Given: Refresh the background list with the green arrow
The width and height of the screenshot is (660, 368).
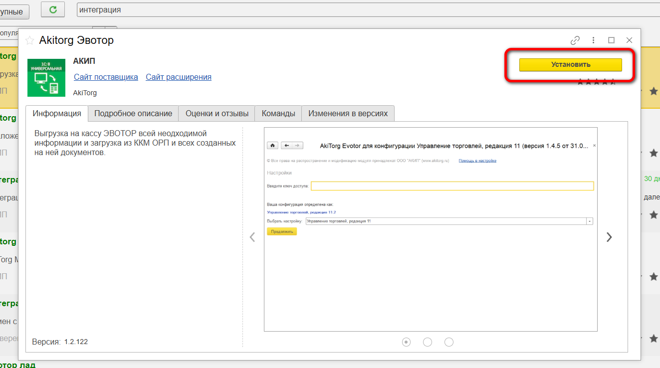Looking at the screenshot, I should (52, 9).
